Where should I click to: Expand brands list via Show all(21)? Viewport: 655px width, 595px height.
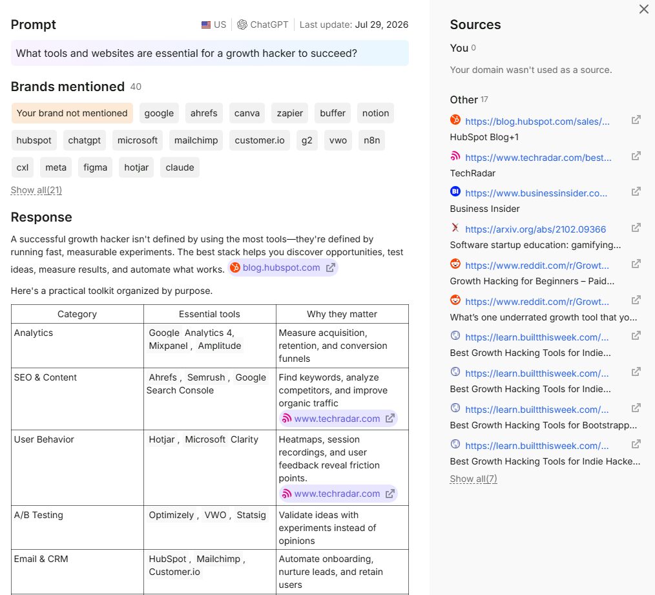36,190
